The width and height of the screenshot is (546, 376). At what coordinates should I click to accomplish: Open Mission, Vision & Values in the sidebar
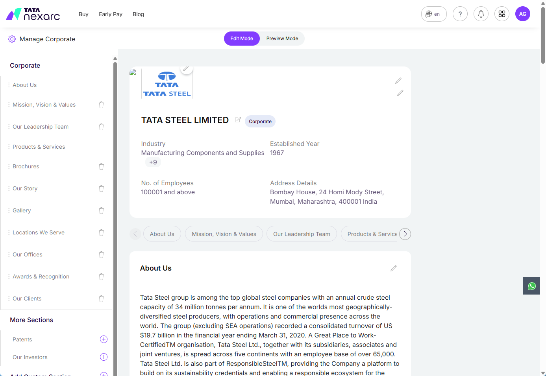44,105
